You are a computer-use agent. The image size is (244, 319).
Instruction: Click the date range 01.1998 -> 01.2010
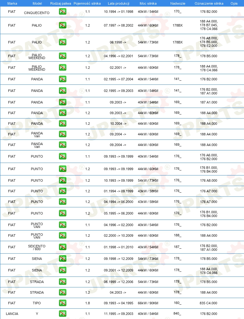(119, 247)
